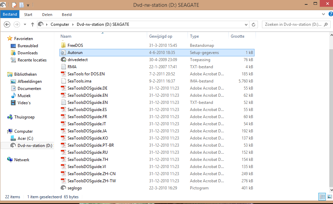Select Thuisgroep in the navigation pane

pyautogui.click(x=24, y=117)
